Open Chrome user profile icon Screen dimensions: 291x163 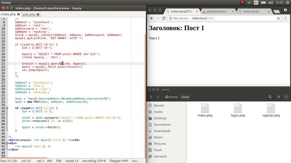286,10
